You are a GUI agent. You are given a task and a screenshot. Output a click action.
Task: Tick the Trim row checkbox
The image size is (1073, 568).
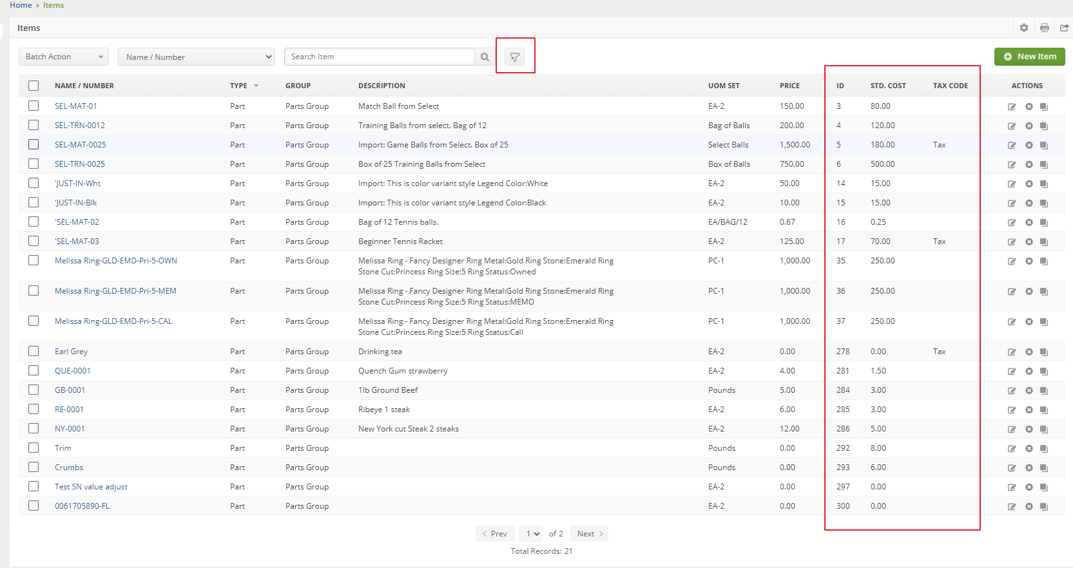[x=34, y=448]
